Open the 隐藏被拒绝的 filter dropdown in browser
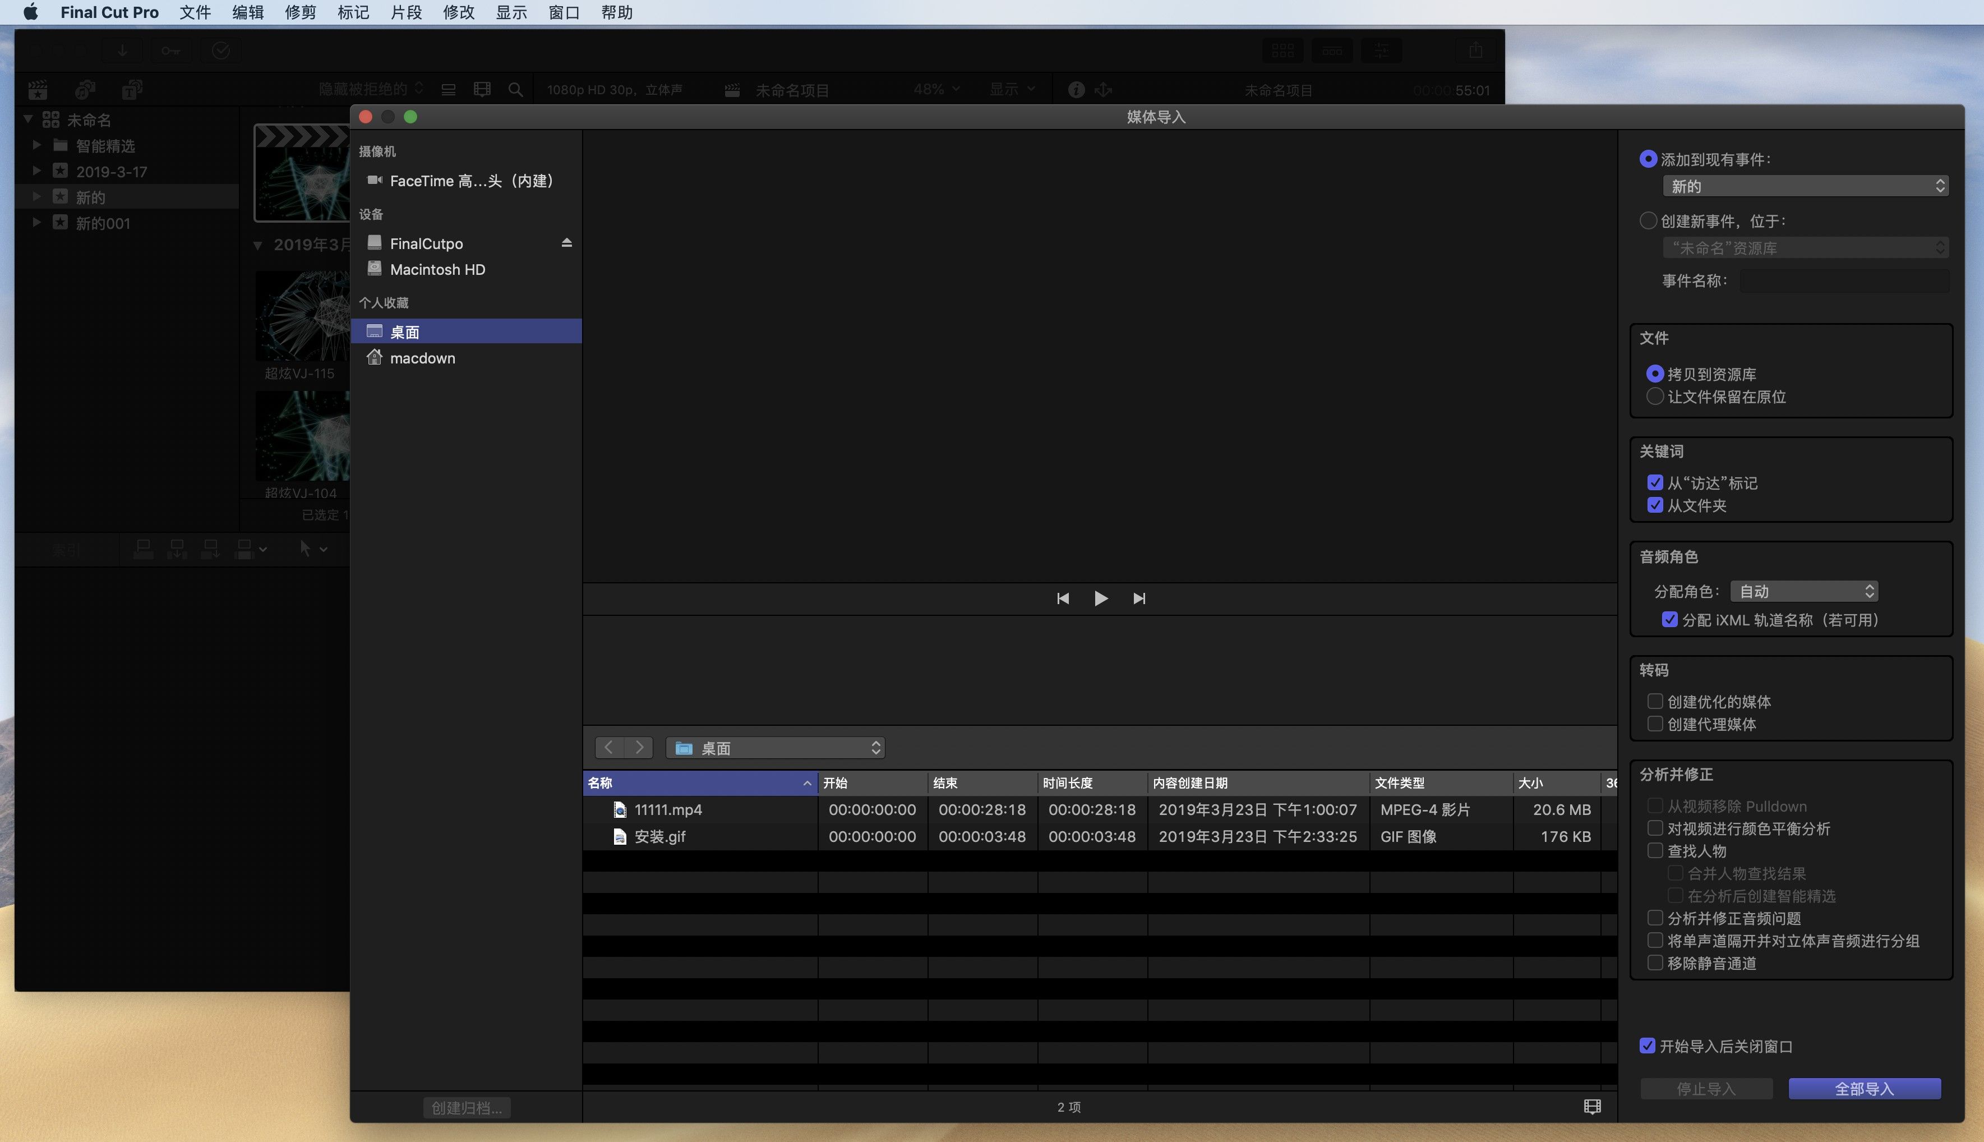 tap(371, 89)
